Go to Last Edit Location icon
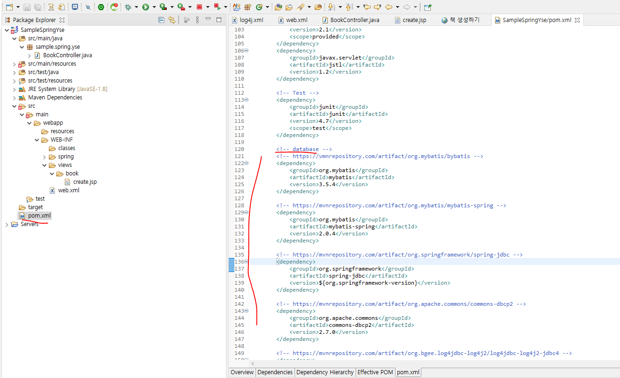620x378 pixels. (367, 7)
